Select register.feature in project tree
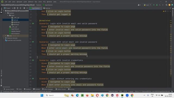Screen dimensions: 174x98 click(16, 31)
